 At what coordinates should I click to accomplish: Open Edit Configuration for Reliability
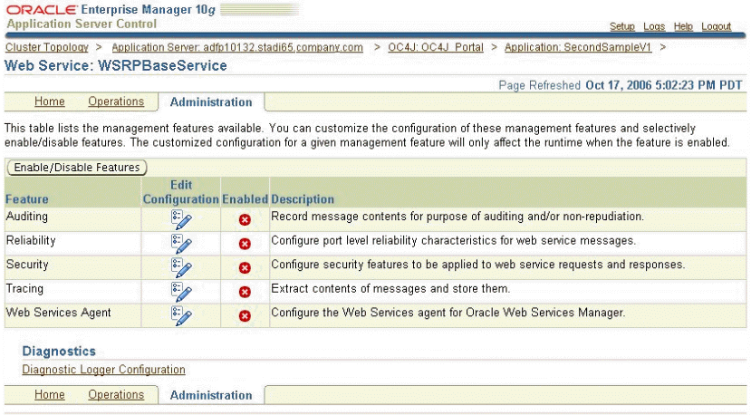click(x=181, y=244)
